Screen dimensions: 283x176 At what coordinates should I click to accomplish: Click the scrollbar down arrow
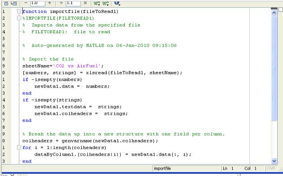coord(274,161)
